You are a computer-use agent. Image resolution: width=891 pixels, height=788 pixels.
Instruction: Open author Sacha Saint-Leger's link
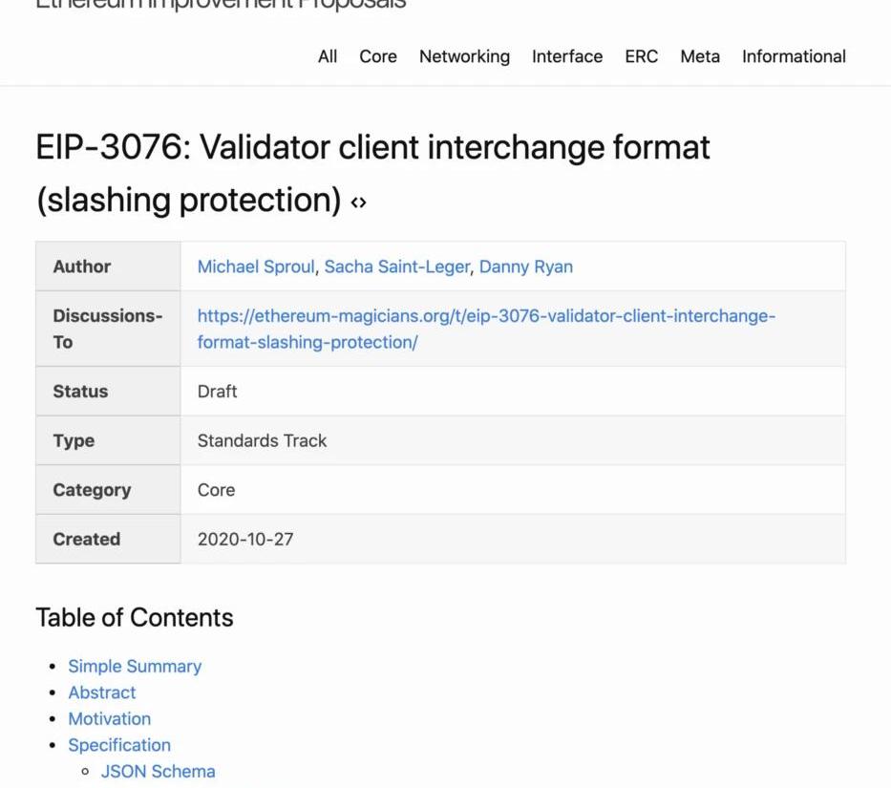(396, 266)
